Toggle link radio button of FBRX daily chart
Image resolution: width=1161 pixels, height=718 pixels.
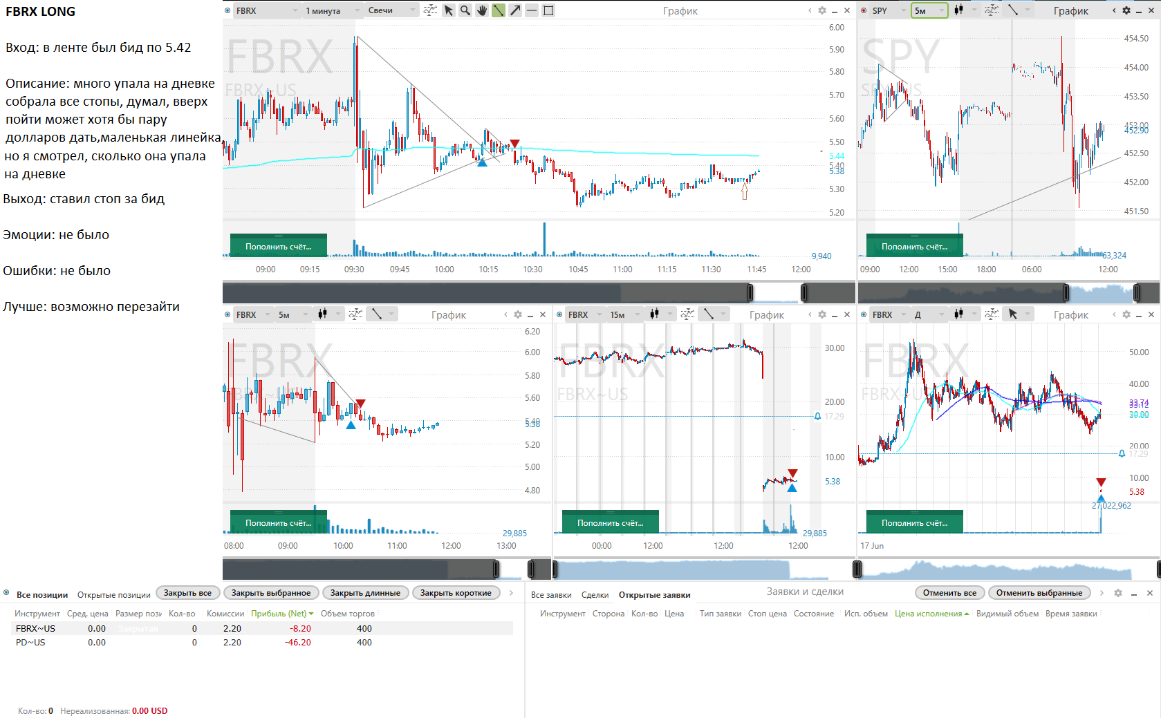tap(864, 314)
